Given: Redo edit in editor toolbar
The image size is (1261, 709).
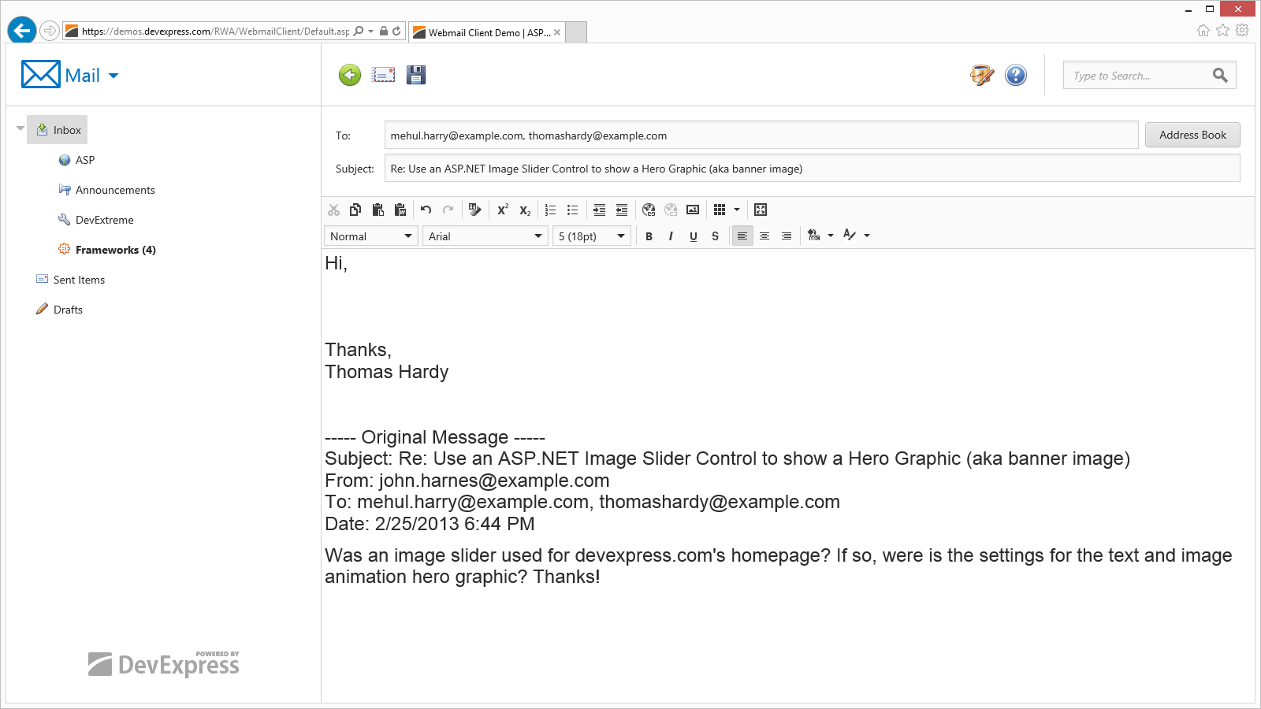Looking at the screenshot, I should (x=448, y=210).
